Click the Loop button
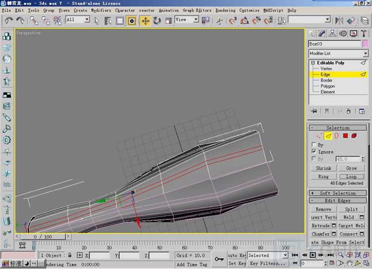 click(351, 176)
